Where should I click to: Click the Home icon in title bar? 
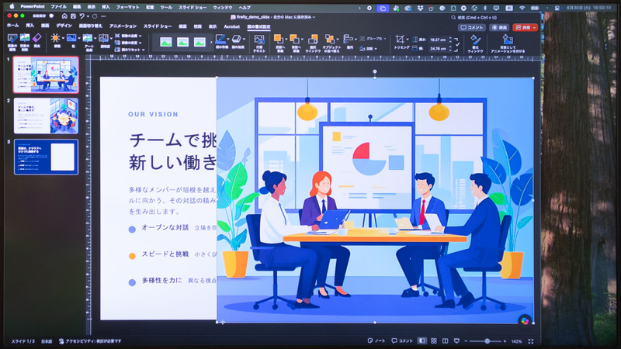[x=64, y=16]
